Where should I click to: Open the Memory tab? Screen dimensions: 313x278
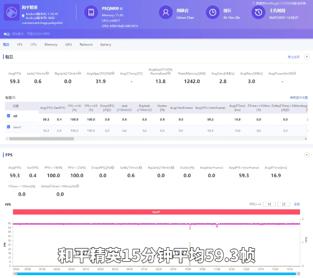[51, 44]
